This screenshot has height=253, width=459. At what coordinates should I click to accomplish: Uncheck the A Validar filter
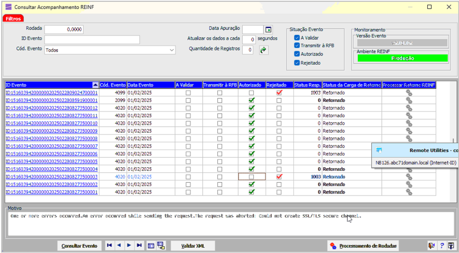coord(297,38)
